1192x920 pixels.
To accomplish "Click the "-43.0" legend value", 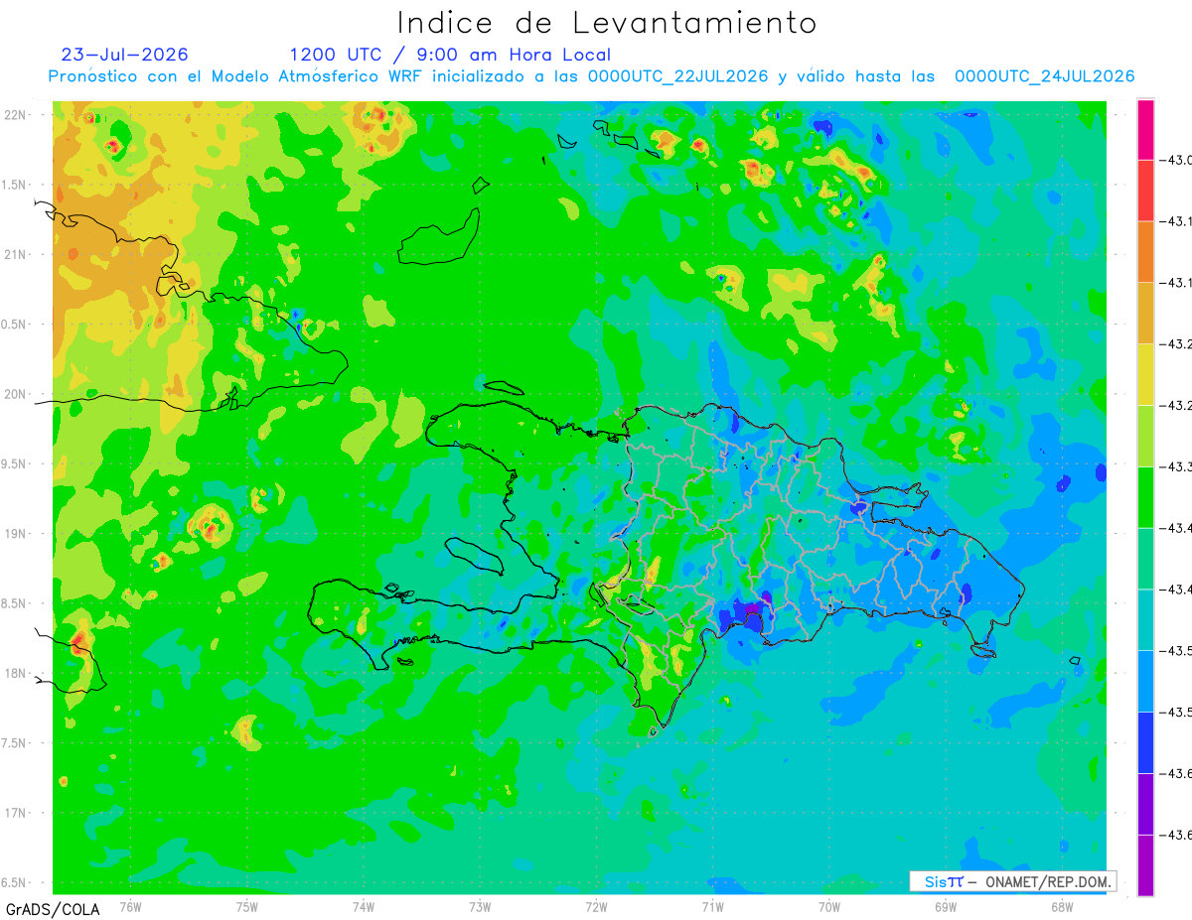I will tap(1178, 160).
